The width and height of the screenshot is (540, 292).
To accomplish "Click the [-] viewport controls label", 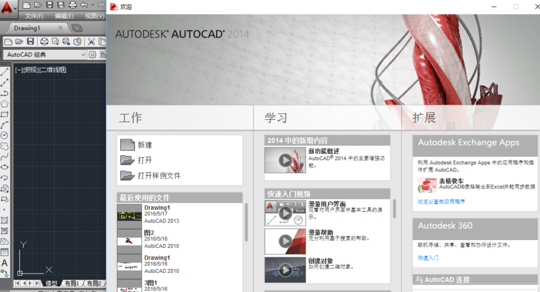I will (x=18, y=70).
